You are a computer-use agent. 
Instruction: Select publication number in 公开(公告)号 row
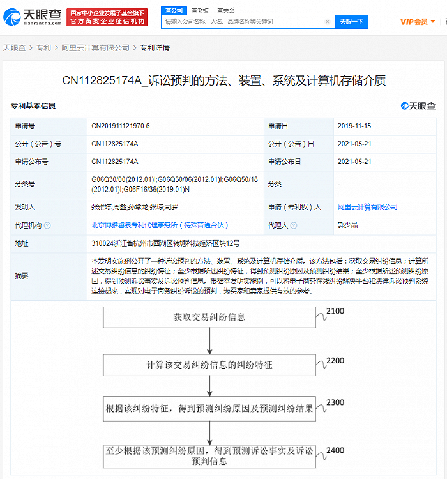click(114, 144)
